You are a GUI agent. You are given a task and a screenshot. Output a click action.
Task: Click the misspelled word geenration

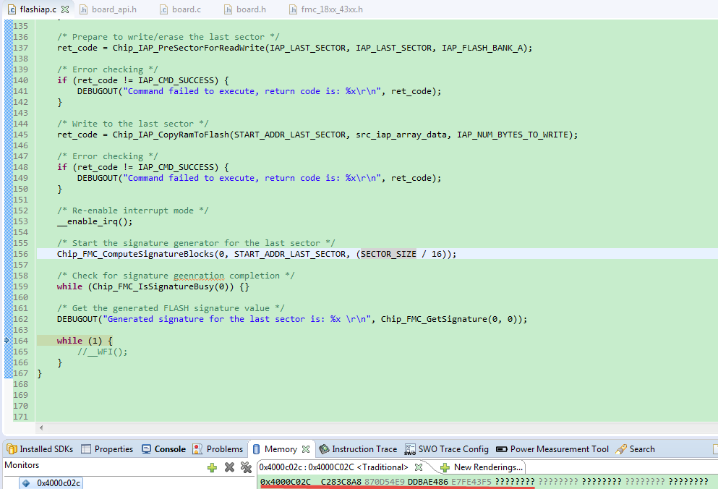click(x=199, y=276)
